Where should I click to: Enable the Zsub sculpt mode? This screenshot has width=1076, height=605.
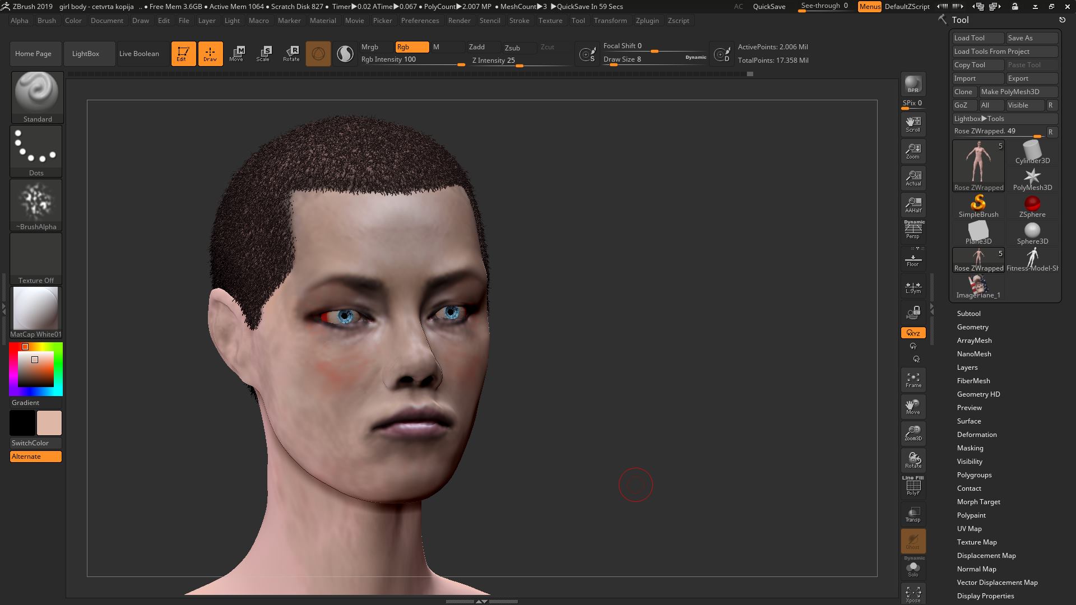[x=520, y=48]
